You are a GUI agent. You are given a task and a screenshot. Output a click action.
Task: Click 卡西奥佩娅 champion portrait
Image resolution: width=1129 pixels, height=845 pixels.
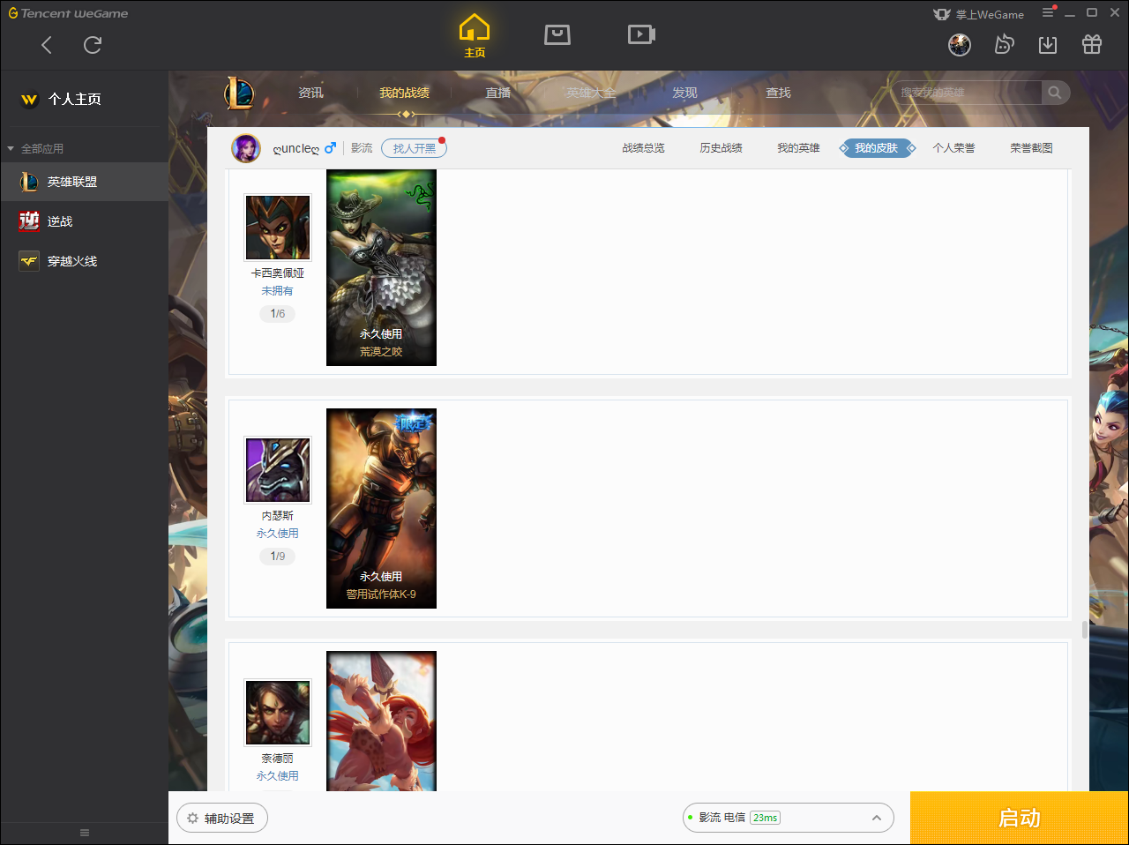(278, 228)
